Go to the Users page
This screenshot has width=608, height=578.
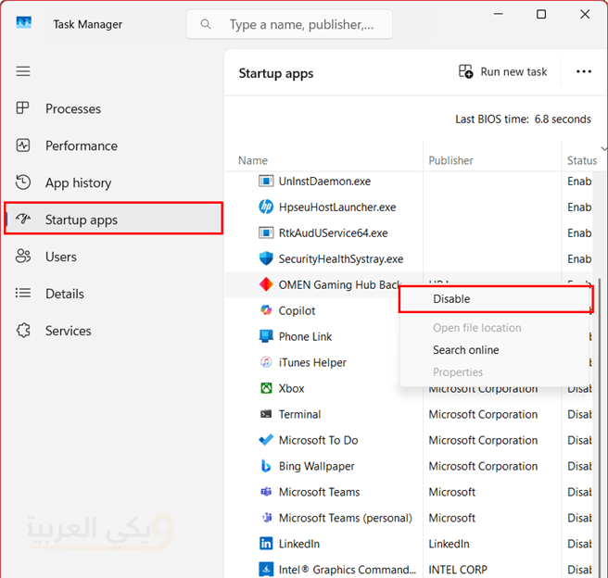pos(114,257)
